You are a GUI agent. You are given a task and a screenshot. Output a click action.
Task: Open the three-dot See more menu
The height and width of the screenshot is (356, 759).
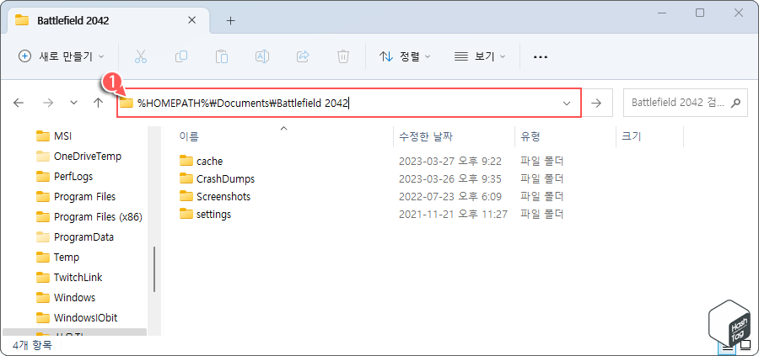click(541, 57)
